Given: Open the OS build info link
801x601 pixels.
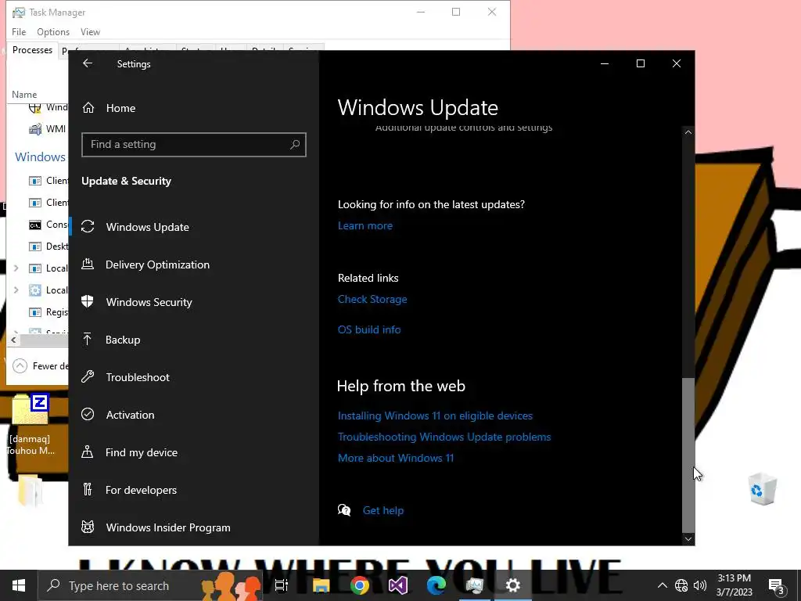Looking at the screenshot, I should (x=369, y=329).
